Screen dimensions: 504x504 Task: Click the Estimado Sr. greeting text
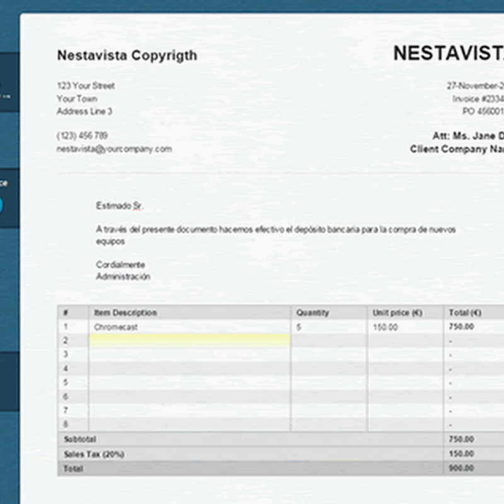[x=120, y=206]
